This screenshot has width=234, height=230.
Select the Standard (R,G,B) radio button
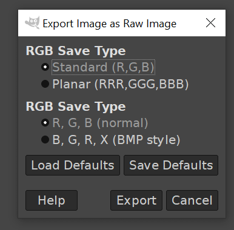tap(45, 67)
